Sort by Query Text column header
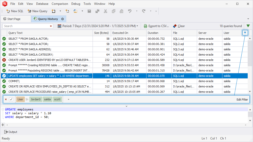This screenshot has height=142, width=253. pyautogui.click(x=50, y=33)
